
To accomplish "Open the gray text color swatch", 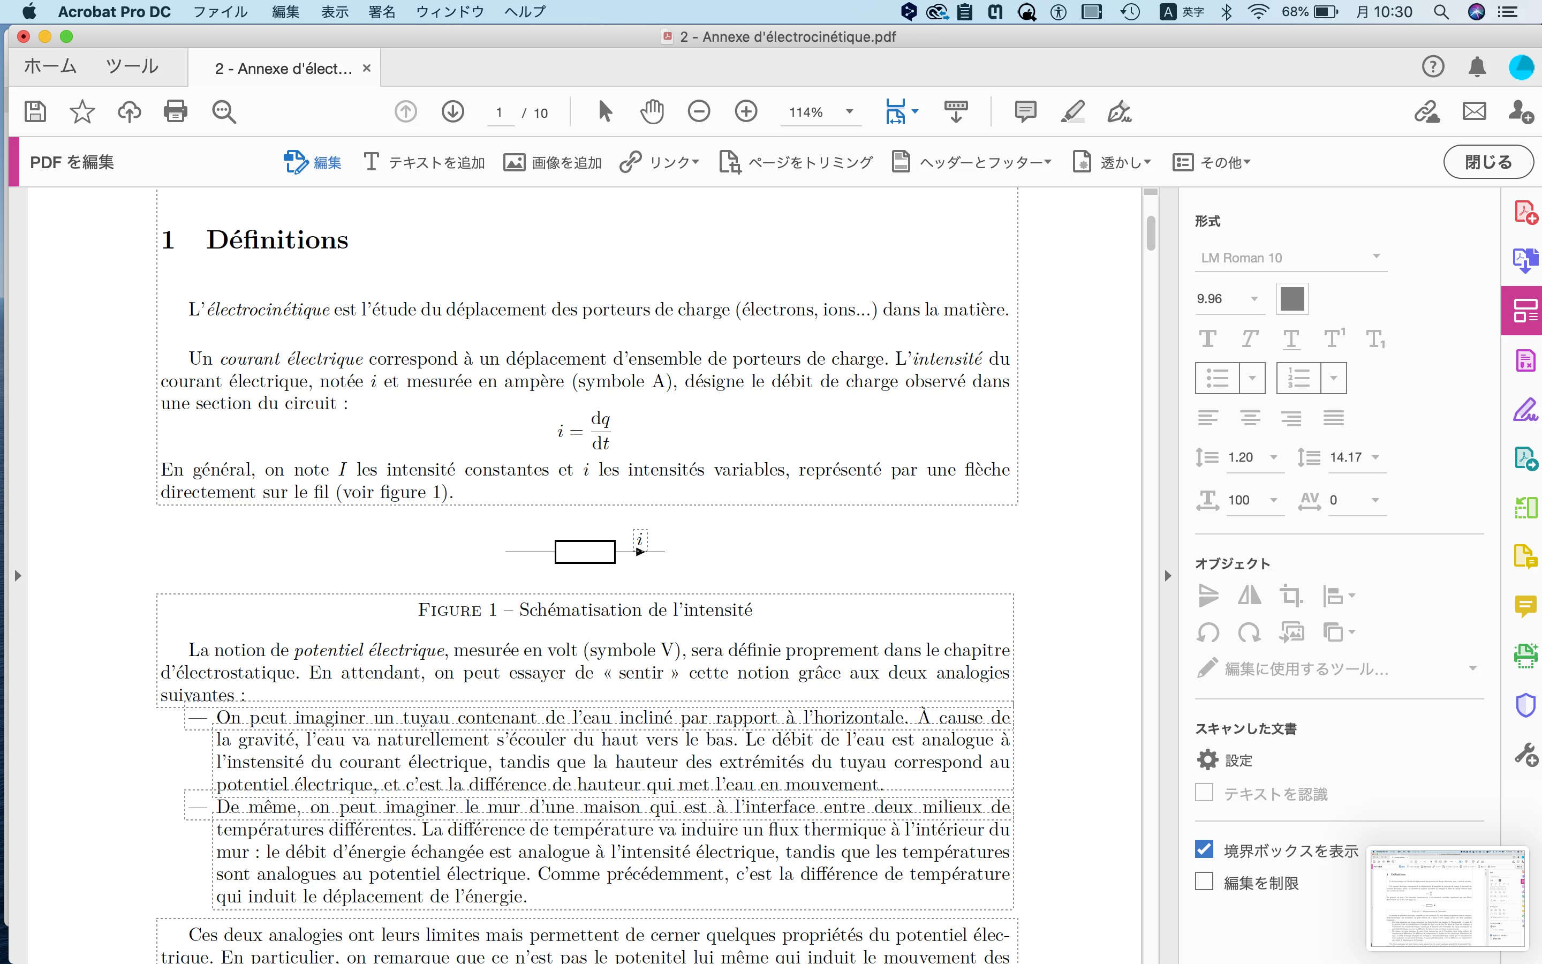I will point(1291,298).
